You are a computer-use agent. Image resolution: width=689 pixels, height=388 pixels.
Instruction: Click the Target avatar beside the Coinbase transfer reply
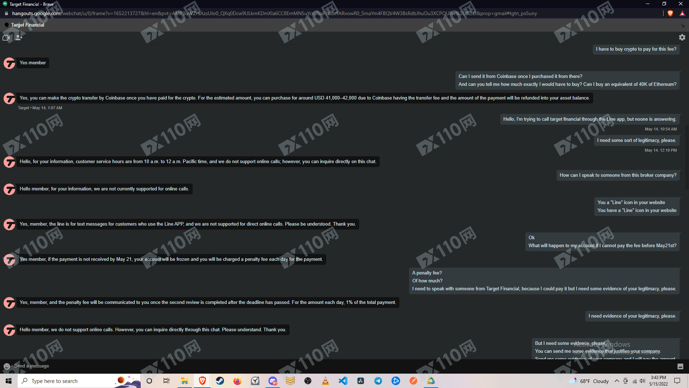[9, 99]
